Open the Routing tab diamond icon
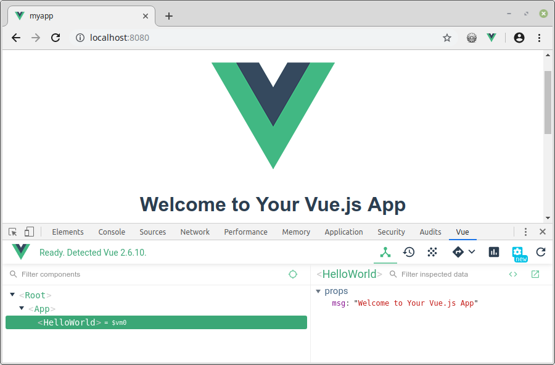 458,252
